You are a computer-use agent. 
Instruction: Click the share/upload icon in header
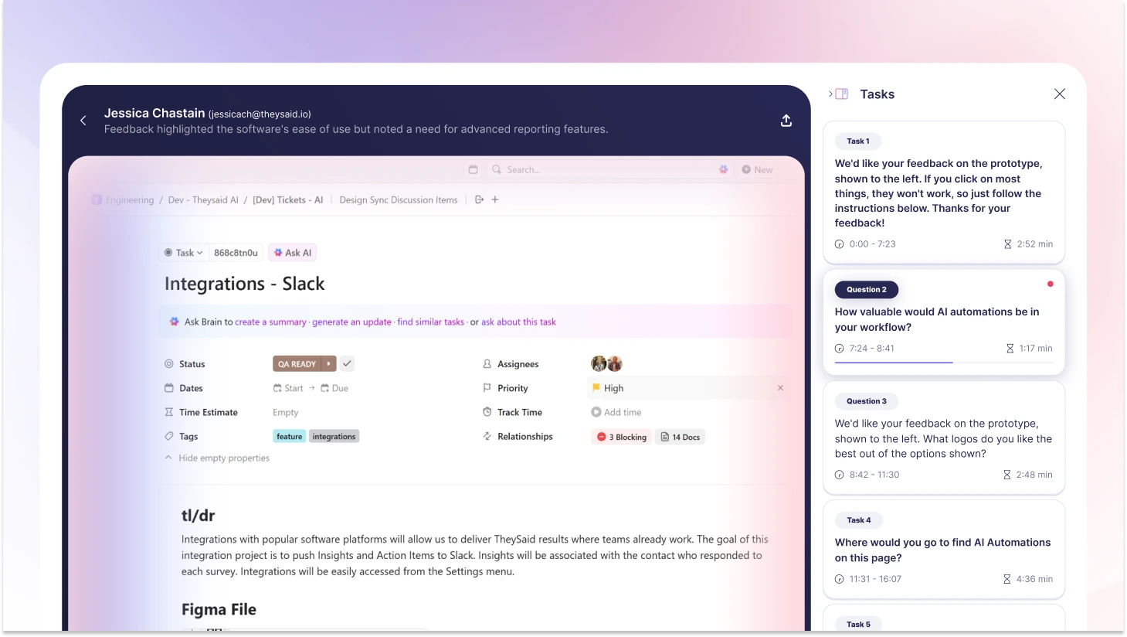click(786, 121)
